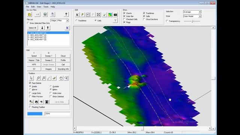This screenshot has width=240, height=135.
Task: Click the Done status text field
Action: [57, 114]
